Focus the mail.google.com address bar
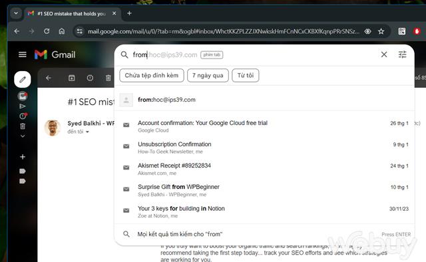Screen dimensions: 426x262 click(x=223, y=31)
